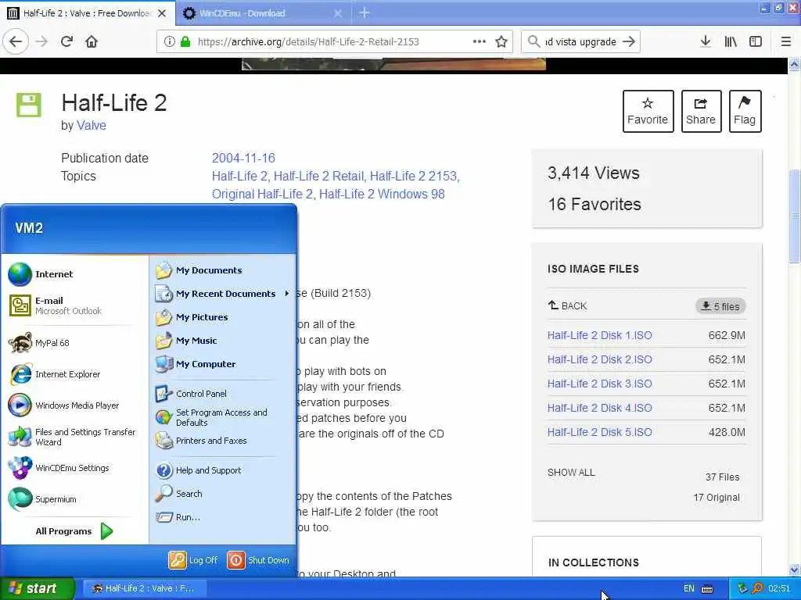
Task: Reload the page with refresh icon
Action: [x=66, y=41]
